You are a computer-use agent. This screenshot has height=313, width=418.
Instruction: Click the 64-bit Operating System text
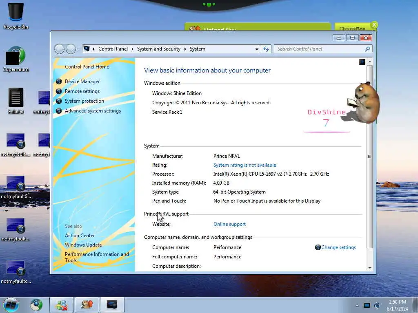click(x=239, y=192)
